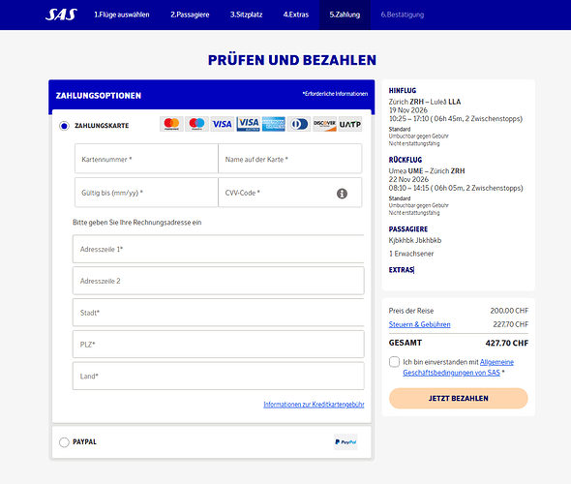
Task: Click the Rechnungsadresse instruction text
Action: (x=136, y=222)
